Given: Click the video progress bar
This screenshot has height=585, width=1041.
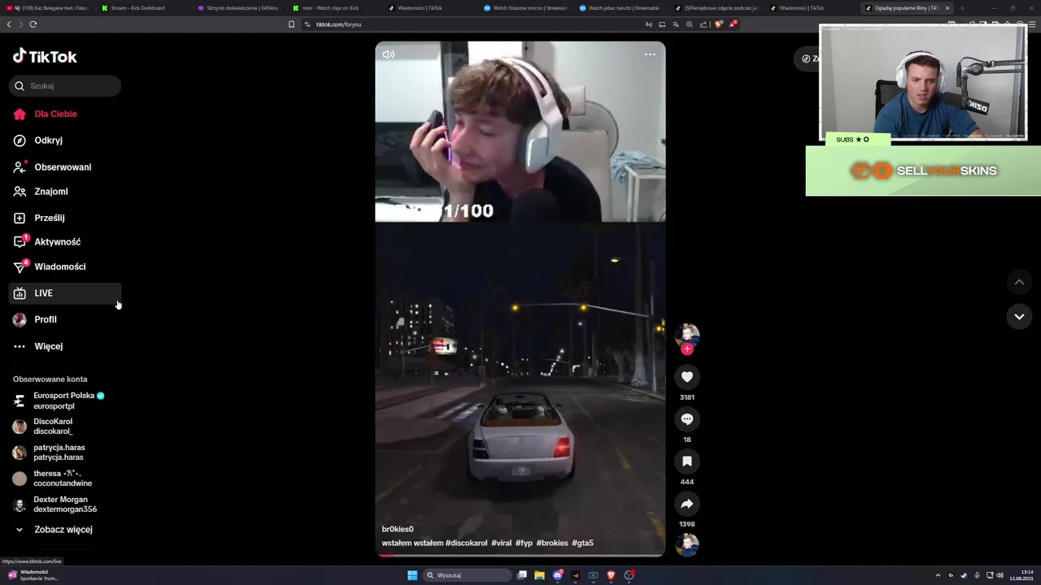Looking at the screenshot, I should point(520,556).
